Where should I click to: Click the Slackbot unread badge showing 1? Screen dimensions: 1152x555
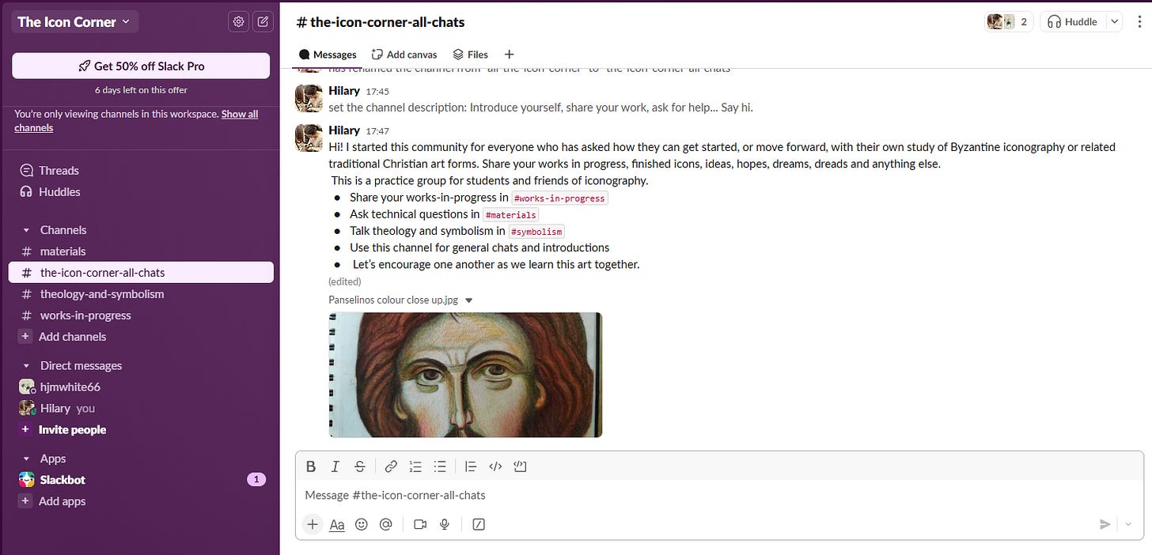(x=256, y=480)
